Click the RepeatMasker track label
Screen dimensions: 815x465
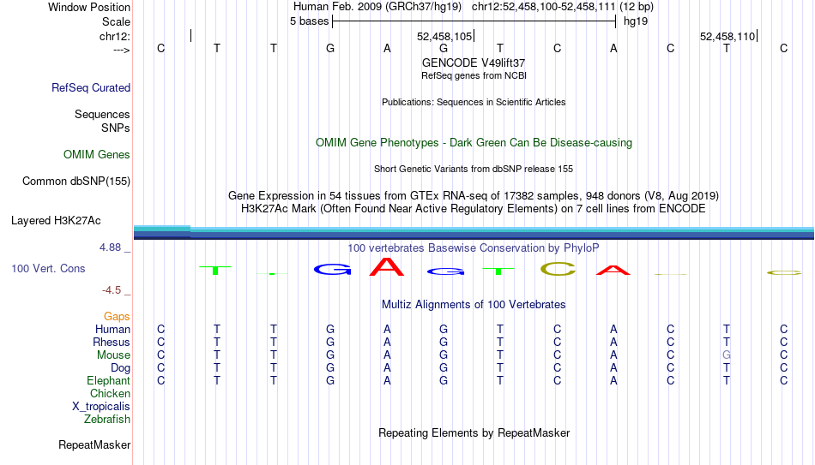[94, 445]
